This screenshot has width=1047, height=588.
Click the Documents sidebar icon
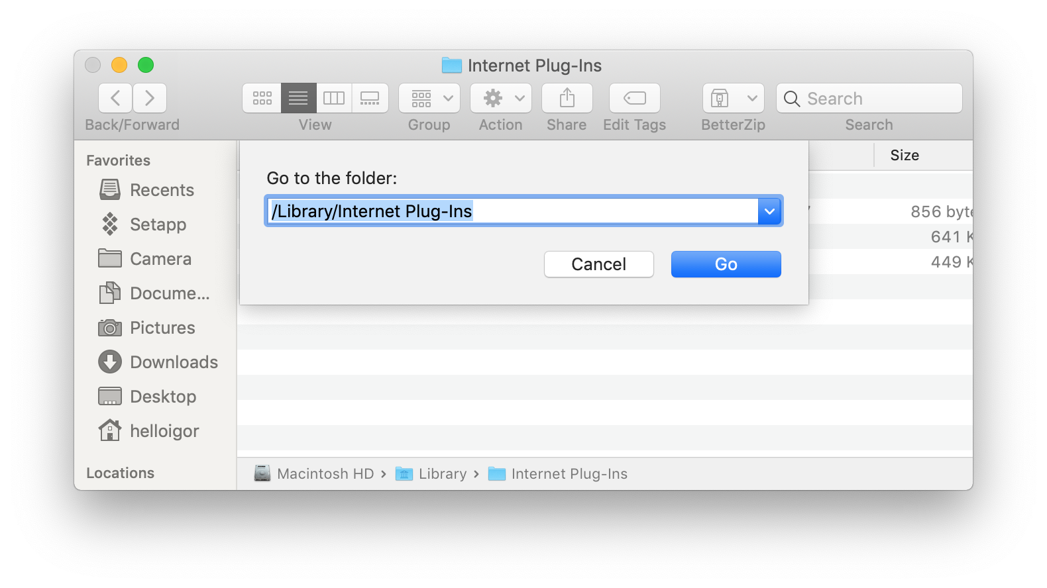tap(110, 293)
